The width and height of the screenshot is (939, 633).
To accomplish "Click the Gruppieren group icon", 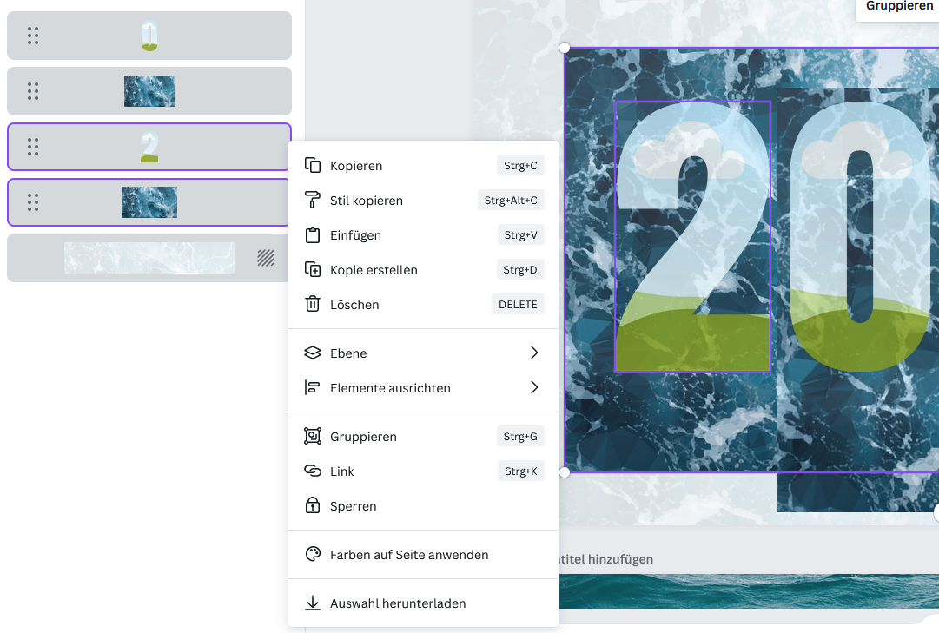I will (313, 437).
